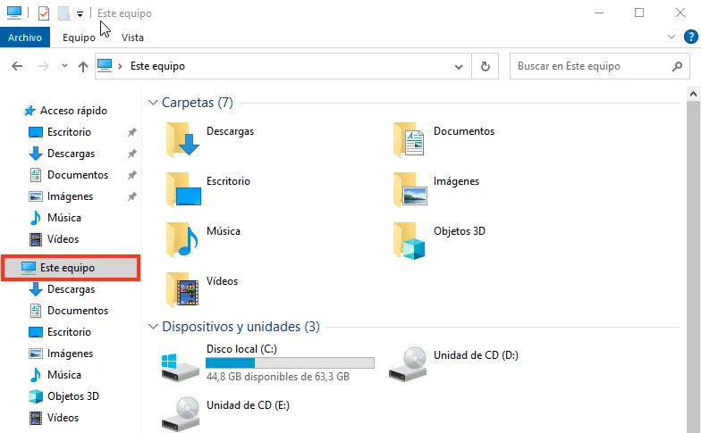Open Documentos under Acceso rápido
The height and width of the screenshot is (433, 701).
[x=69, y=175]
